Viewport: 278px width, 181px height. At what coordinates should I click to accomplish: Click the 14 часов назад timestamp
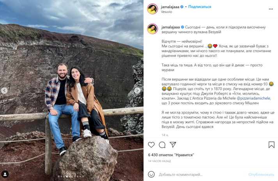coord(159,161)
